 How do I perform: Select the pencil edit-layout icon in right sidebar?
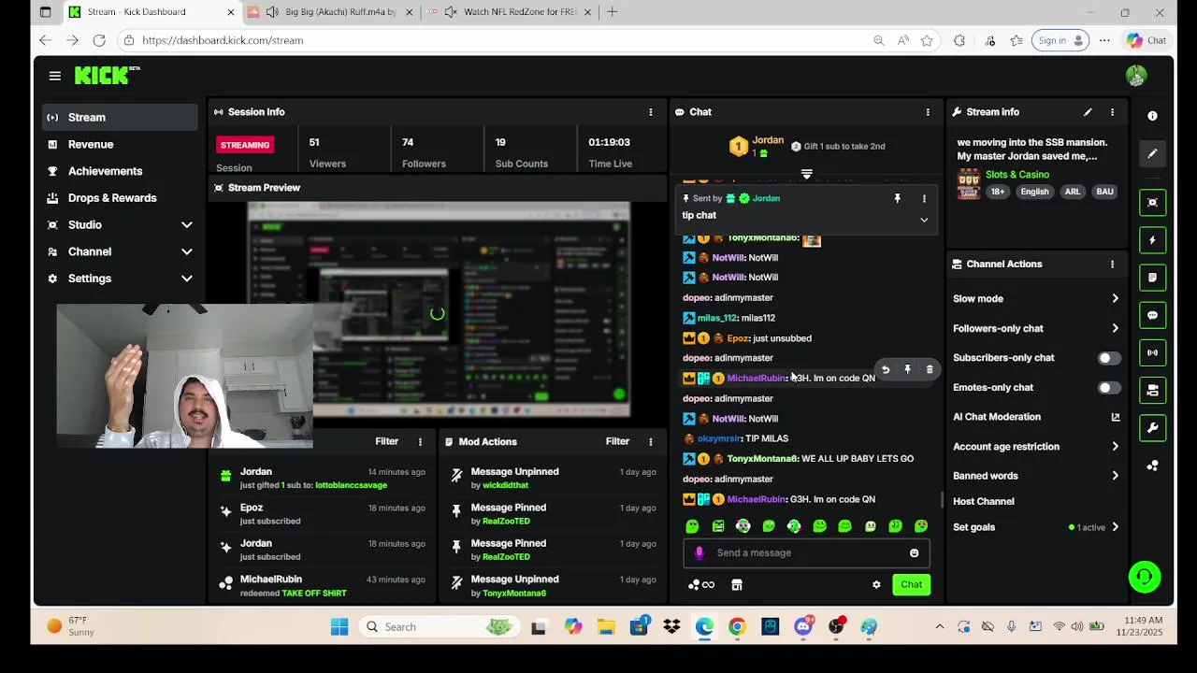(x=1152, y=153)
